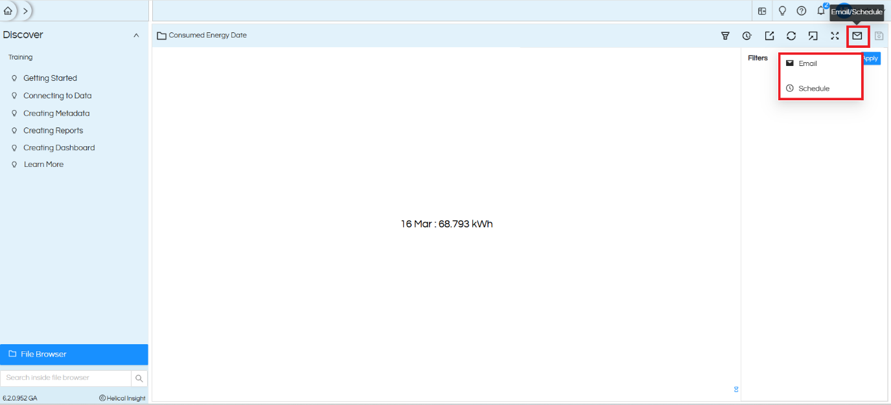Open Creating Metadata training
The image size is (891, 405).
click(56, 113)
